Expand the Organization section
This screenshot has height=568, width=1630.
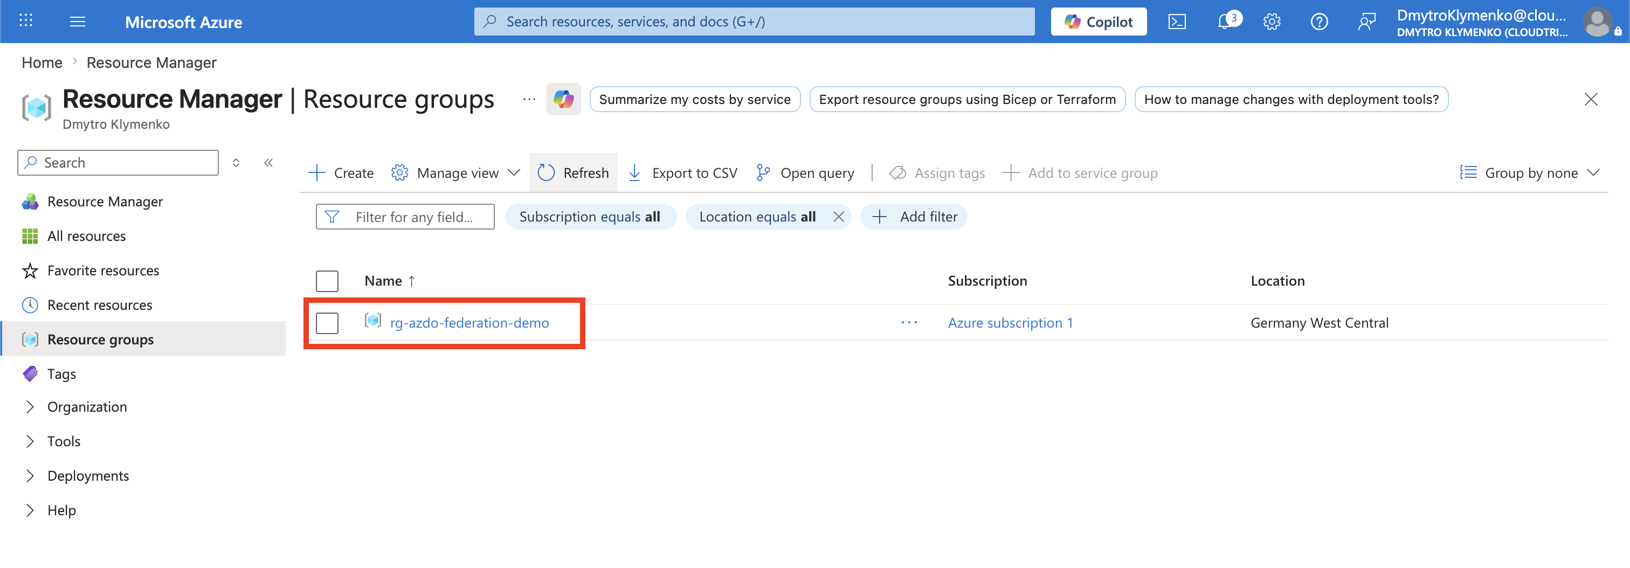tap(30, 407)
